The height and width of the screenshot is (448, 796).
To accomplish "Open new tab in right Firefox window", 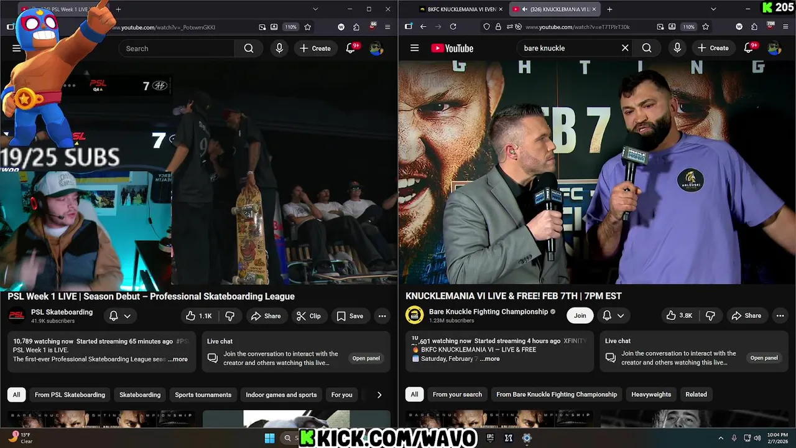I will (609, 9).
